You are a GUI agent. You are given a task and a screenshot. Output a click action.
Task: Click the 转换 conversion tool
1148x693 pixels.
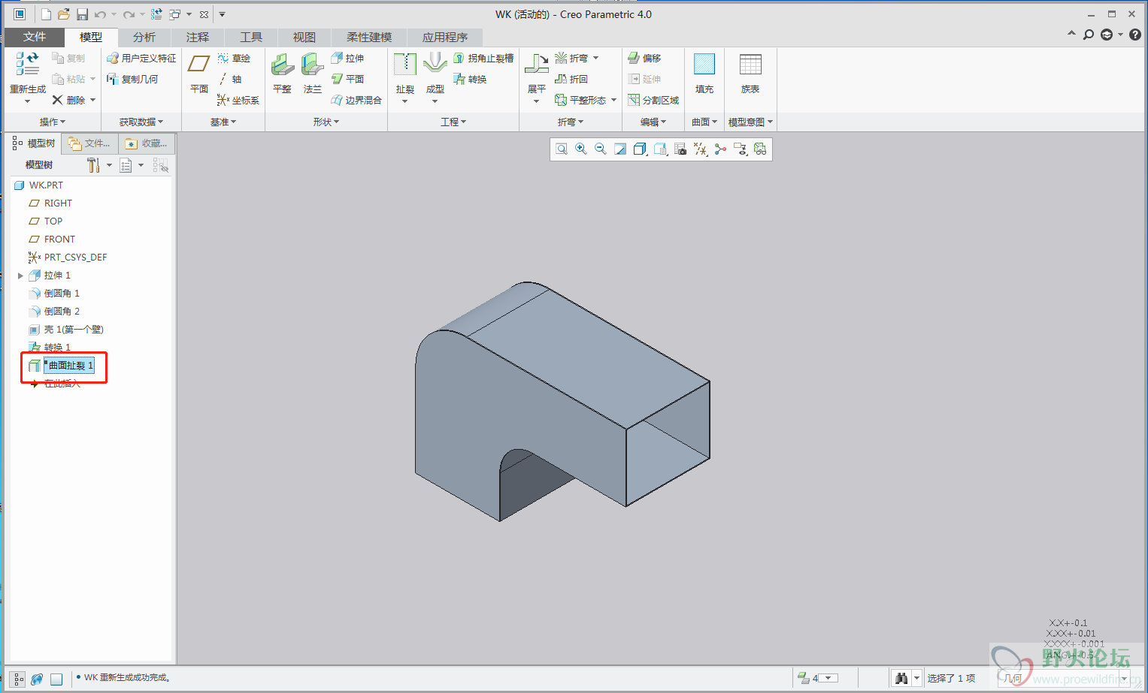coord(471,79)
